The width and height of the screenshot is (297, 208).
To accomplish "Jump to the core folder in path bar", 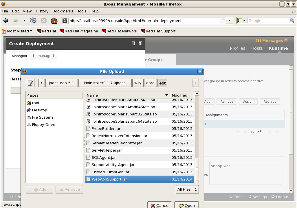I will coord(151,83).
